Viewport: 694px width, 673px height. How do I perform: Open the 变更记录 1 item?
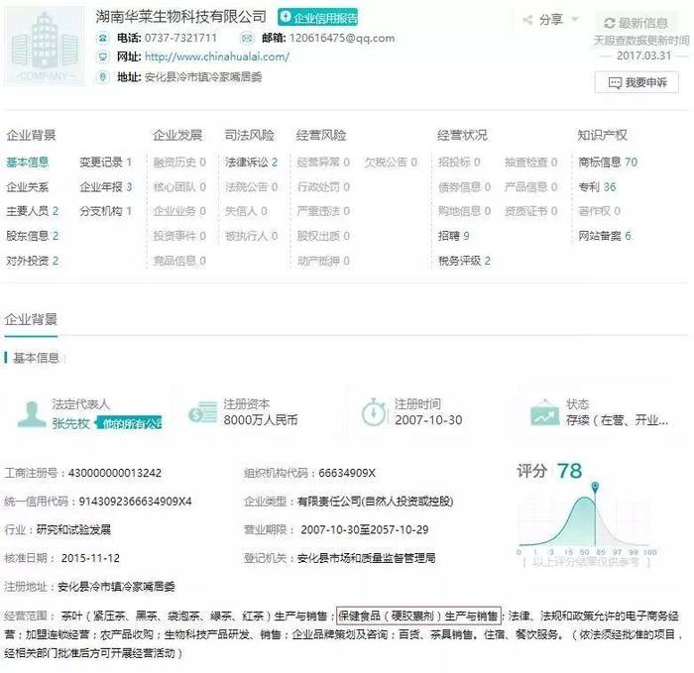point(106,163)
